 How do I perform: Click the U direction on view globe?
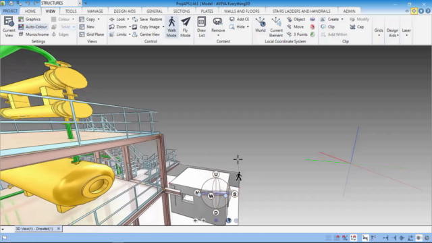(216, 174)
